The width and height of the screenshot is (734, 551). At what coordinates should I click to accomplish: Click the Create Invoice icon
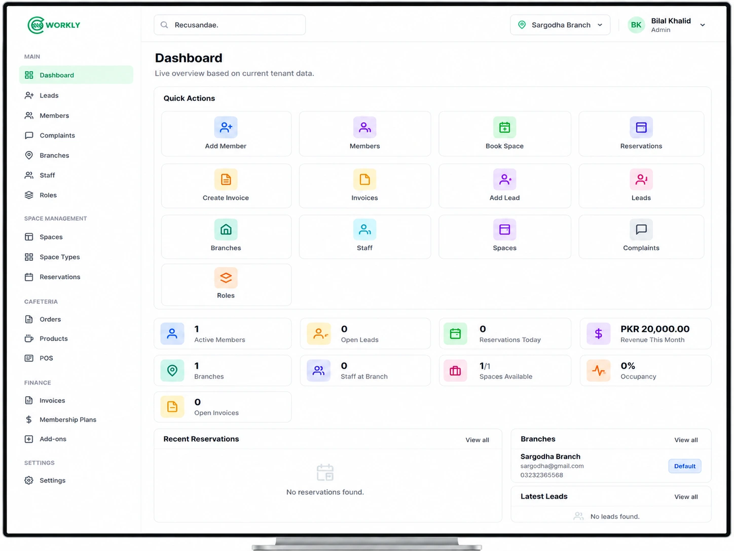click(226, 179)
